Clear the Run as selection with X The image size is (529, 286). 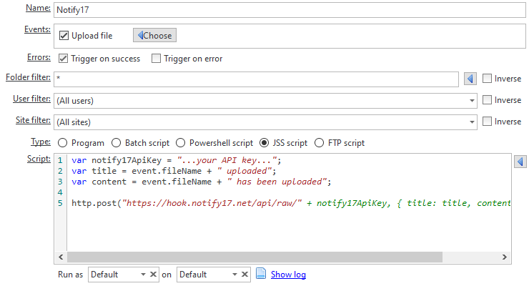153,274
